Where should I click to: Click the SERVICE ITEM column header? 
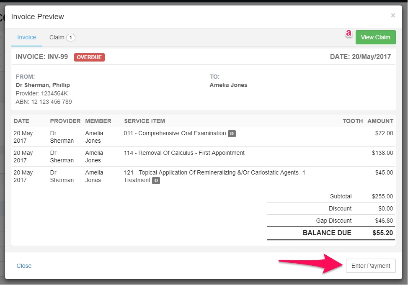coord(145,121)
